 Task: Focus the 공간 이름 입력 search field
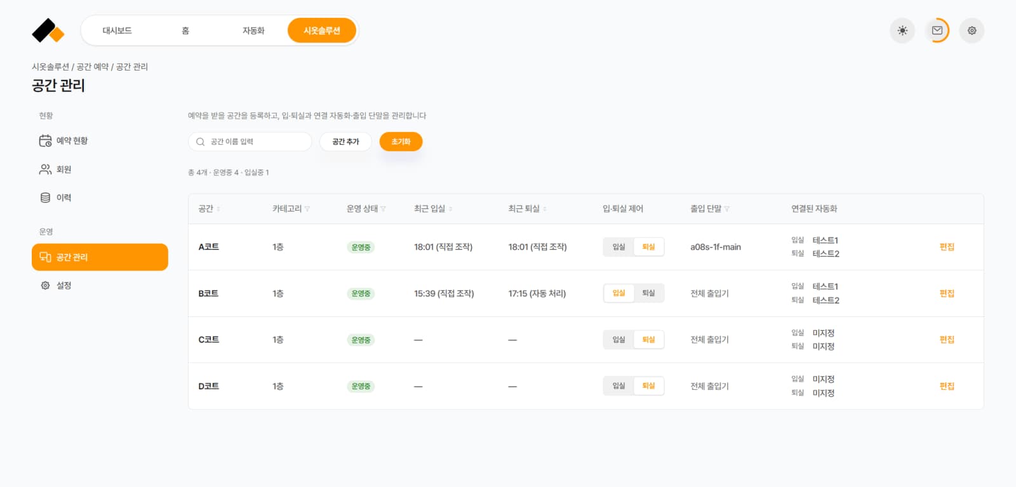tap(250, 142)
